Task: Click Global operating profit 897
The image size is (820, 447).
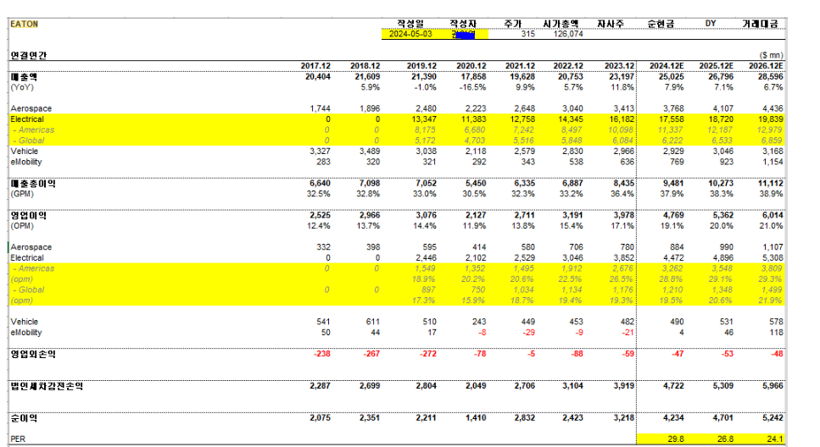Action: click(x=429, y=290)
